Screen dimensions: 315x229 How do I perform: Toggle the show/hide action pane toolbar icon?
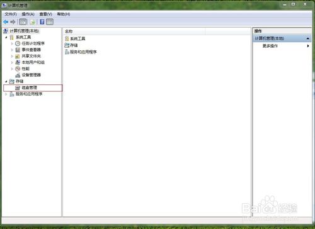[x=50, y=22]
